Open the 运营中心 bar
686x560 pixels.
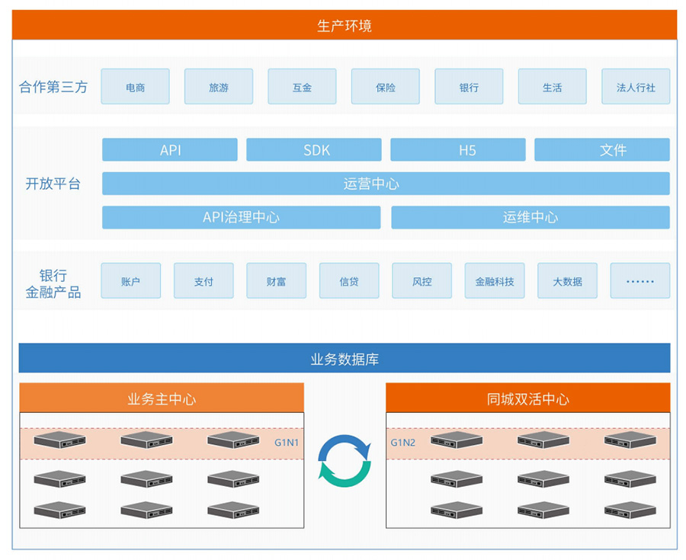[386, 183]
